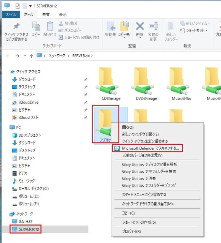Screen dimensions: 221x243
Task: Open the Copy to (コピー先) dropdown
Action: point(124,37)
